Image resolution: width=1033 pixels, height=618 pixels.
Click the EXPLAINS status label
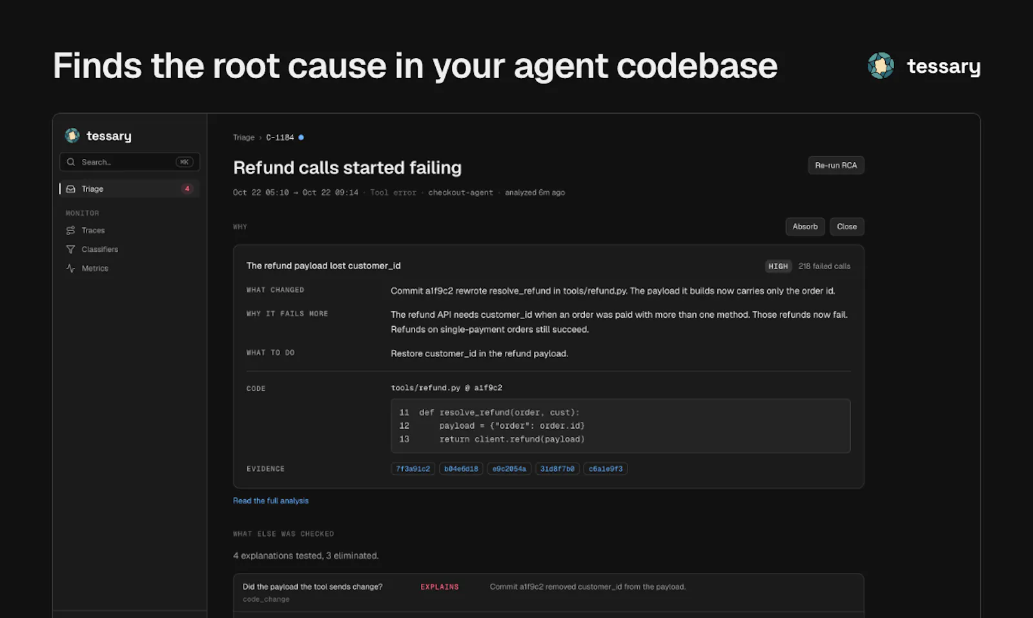[440, 587]
